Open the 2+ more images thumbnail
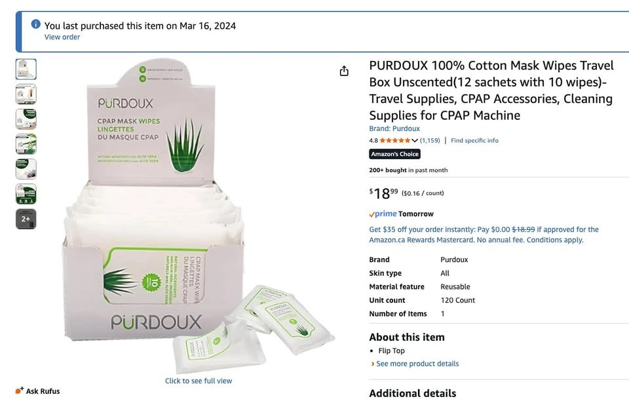629x399 pixels. click(26, 219)
